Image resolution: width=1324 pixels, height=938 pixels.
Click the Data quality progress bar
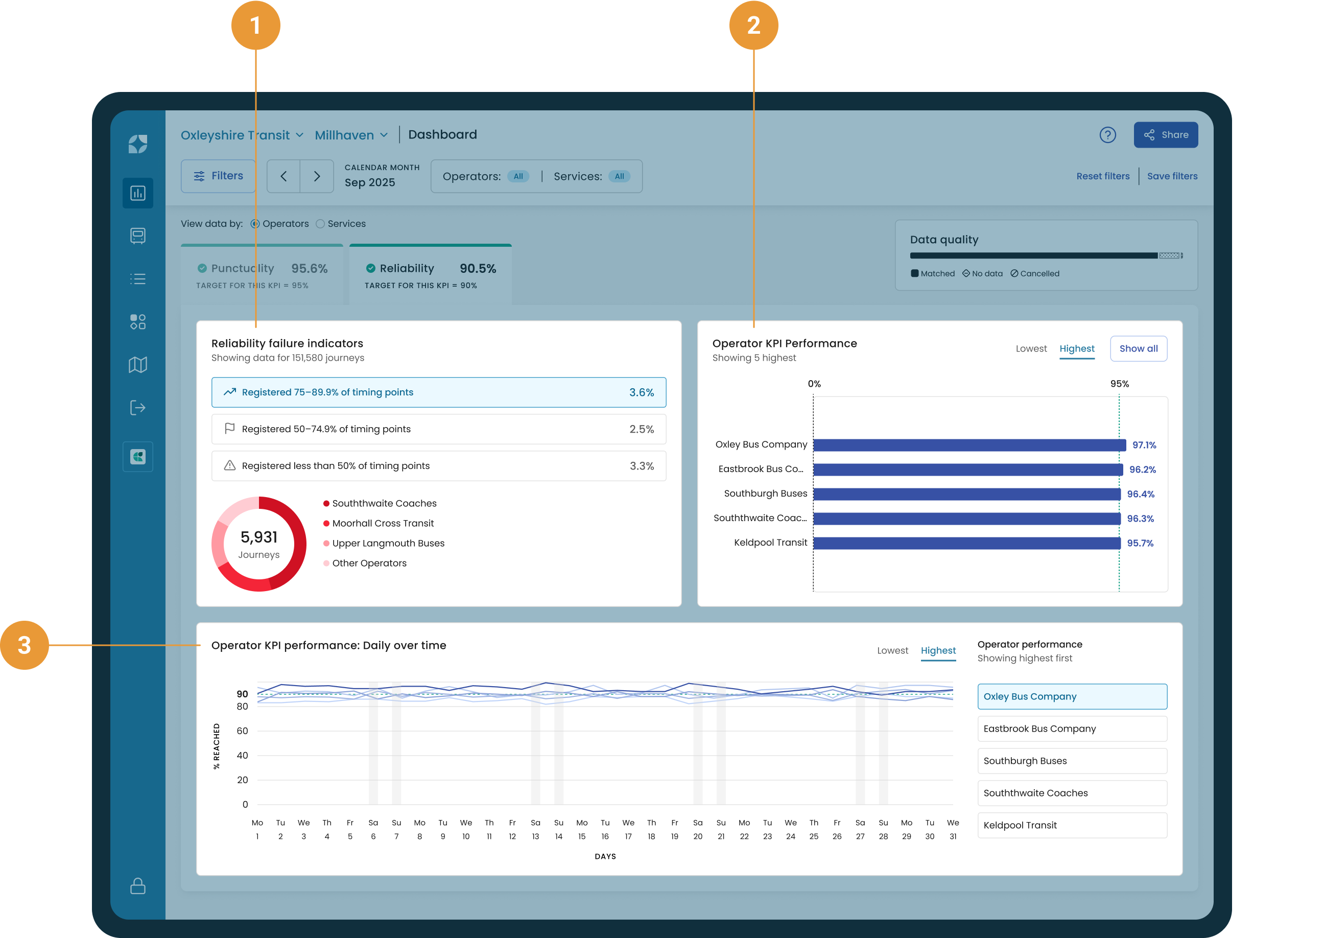[x=1045, y=255]
